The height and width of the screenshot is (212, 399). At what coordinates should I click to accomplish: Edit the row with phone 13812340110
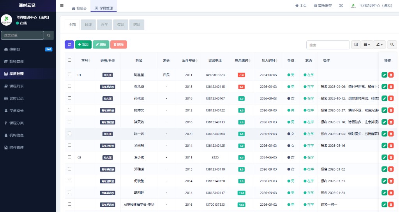(384, 169)
